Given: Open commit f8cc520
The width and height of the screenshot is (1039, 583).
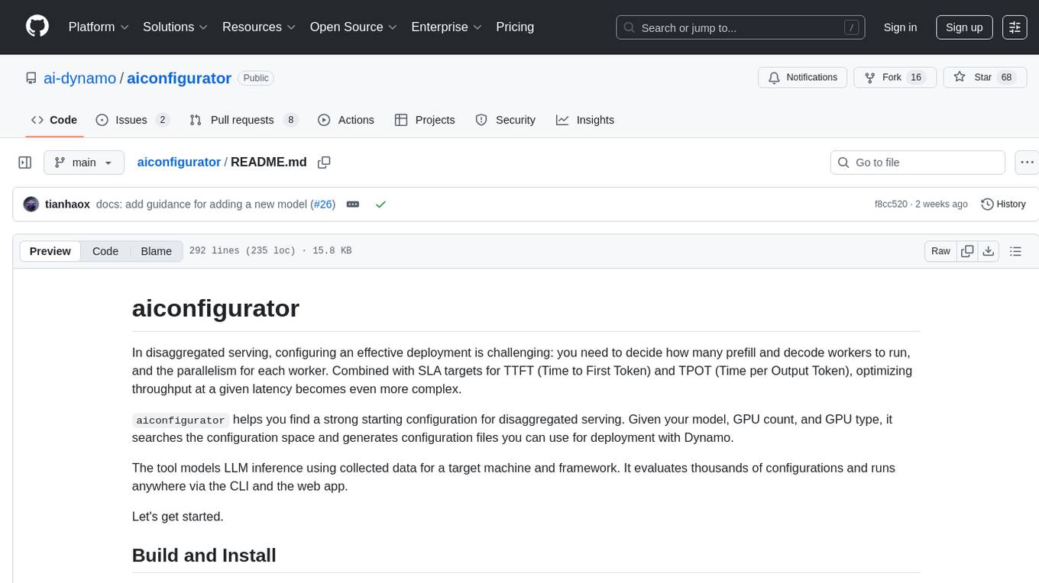Looking at the screenshot, I should click(891, 205).
